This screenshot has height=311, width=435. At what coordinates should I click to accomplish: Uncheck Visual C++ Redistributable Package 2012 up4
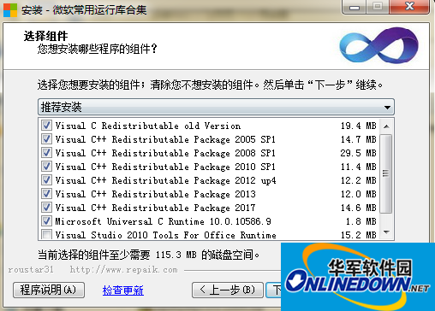click(46, 180)
